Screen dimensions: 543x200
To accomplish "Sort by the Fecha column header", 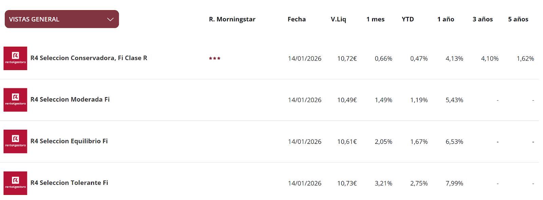I will 297,19.
